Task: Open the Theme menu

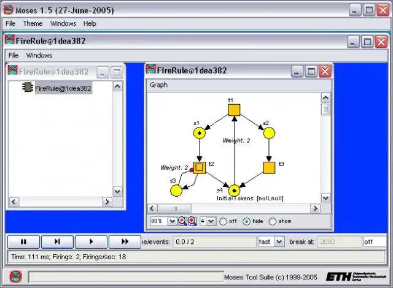Action: 33,23
